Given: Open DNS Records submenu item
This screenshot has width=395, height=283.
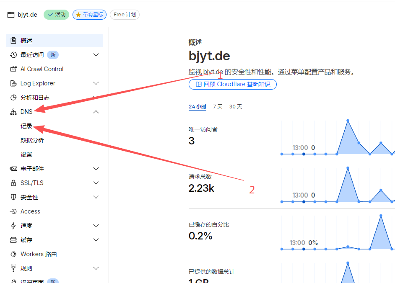Looking at the screenshot, I should click(26, 126).
